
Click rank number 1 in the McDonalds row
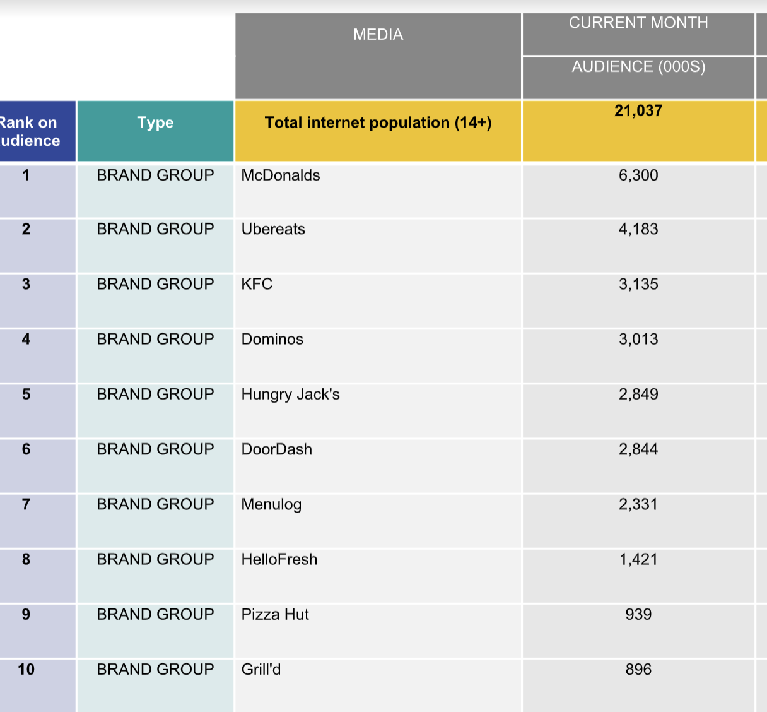pyautogui.click(x=26, y=175)
